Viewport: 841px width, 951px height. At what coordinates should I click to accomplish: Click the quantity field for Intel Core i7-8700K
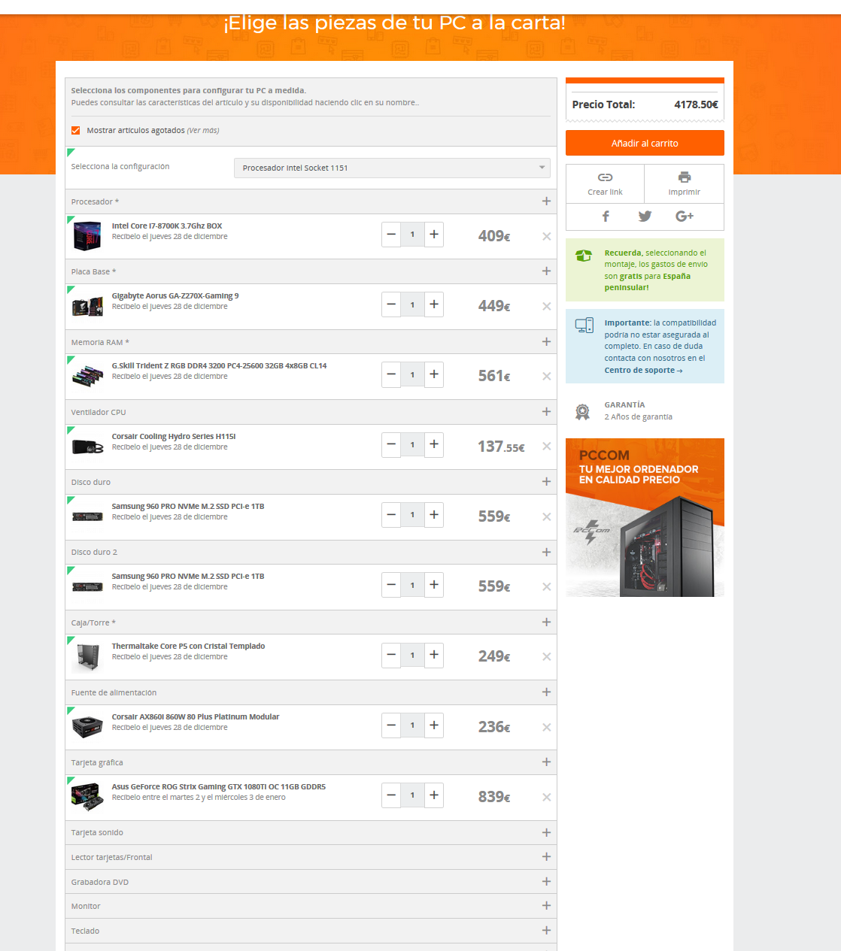coord(412,235)
